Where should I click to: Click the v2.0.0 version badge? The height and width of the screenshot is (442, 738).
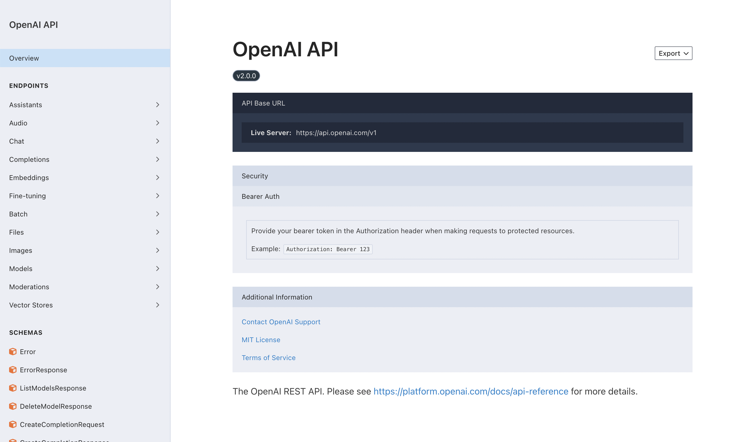[246, 76]
